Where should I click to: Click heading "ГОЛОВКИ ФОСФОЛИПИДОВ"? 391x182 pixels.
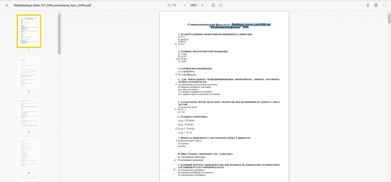pos(195,68)
